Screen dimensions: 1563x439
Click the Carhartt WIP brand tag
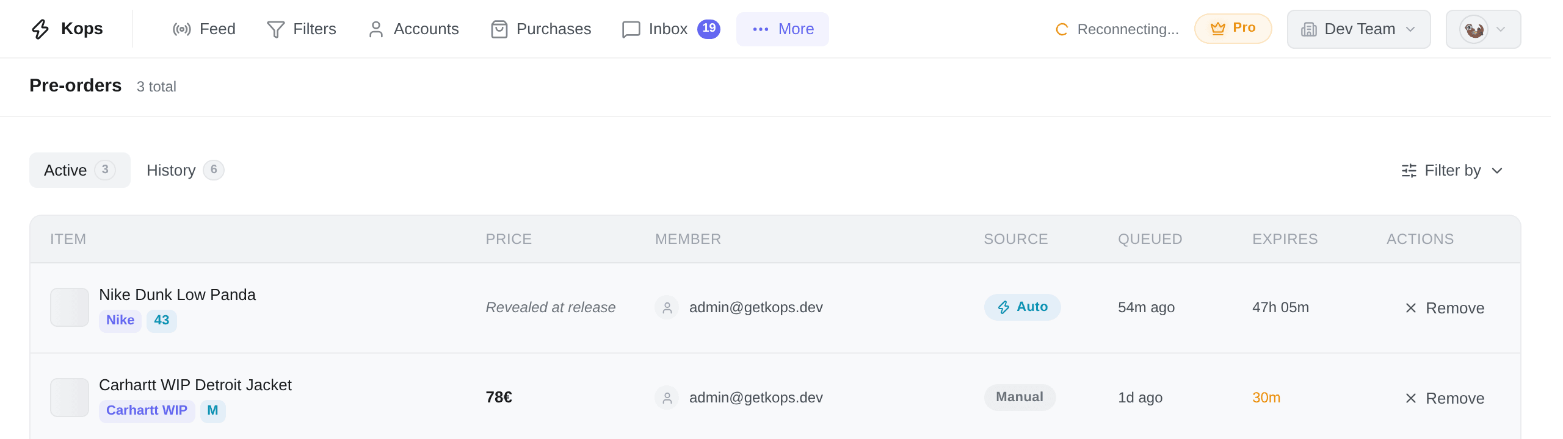[147, 411]
